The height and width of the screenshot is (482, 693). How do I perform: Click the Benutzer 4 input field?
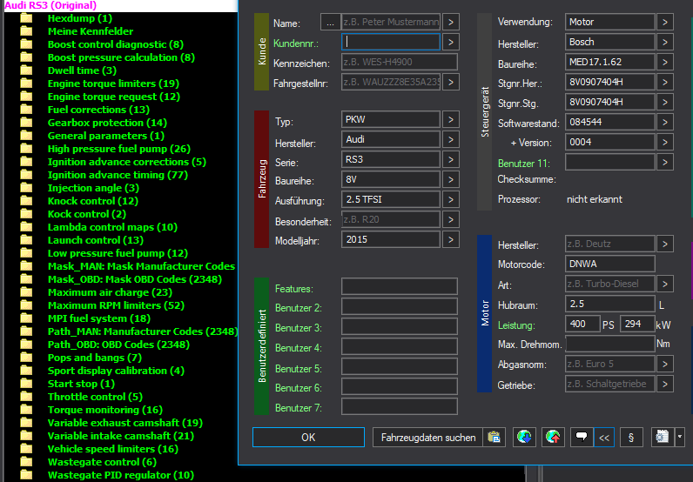point(400,346)
